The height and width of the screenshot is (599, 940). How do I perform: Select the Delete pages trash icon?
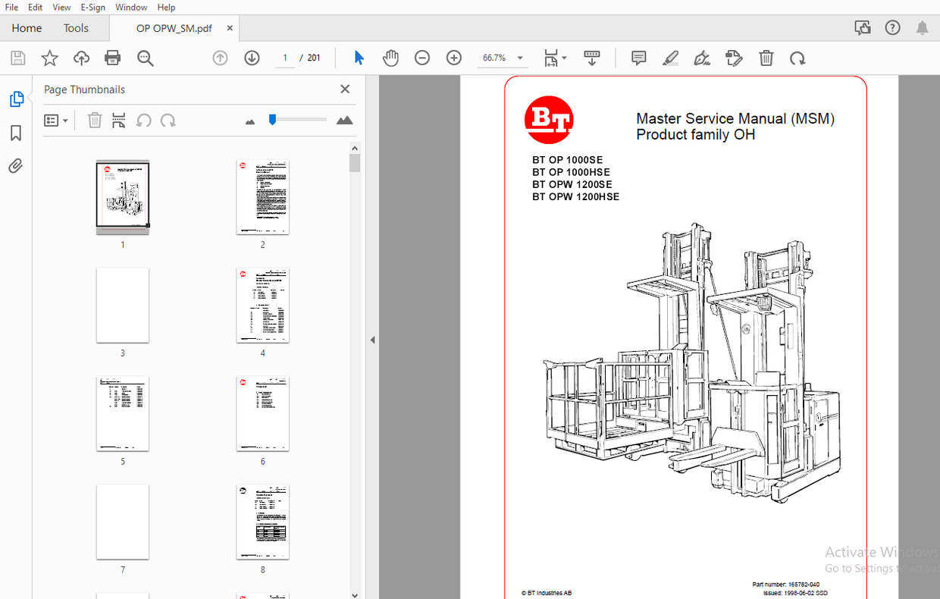pos(766,58)
